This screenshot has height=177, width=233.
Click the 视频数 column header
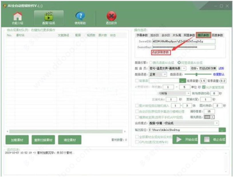point(91,35)
